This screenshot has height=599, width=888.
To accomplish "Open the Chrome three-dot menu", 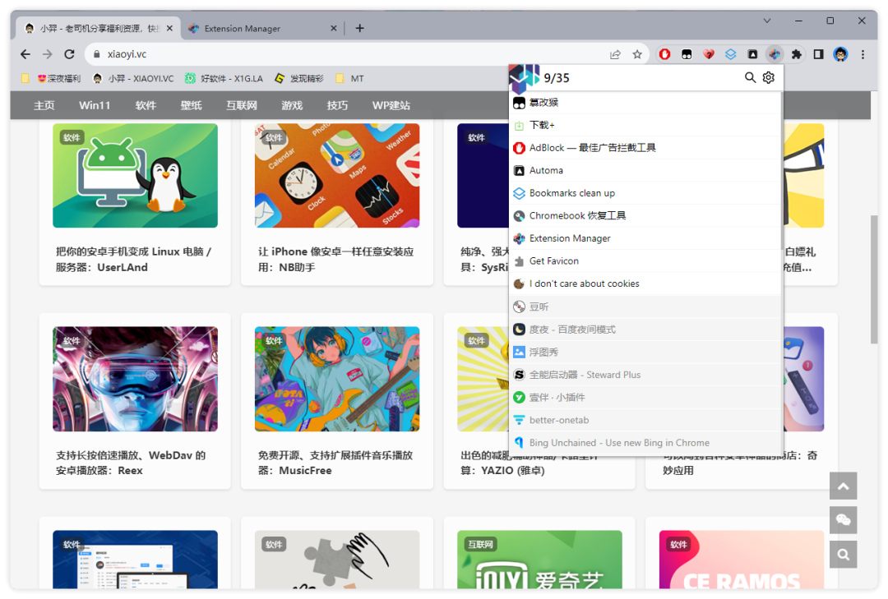I will (863, 54).
